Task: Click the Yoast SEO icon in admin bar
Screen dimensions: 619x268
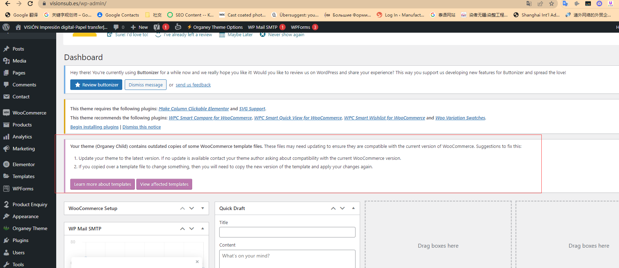Action: pos(157,27)
